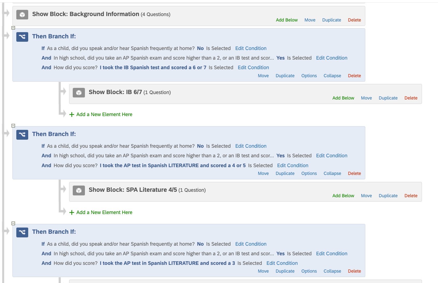Collapse the LITERATURE scored a 3 branch via minus box
Screen dimensions: 438x283
13,223
